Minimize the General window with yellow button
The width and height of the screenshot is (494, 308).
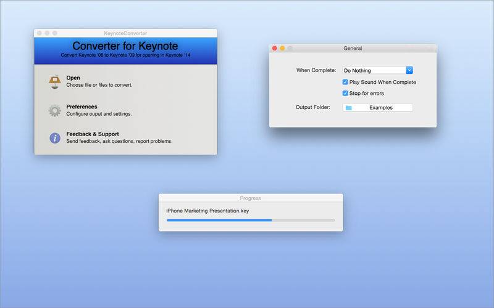point(282,48)
